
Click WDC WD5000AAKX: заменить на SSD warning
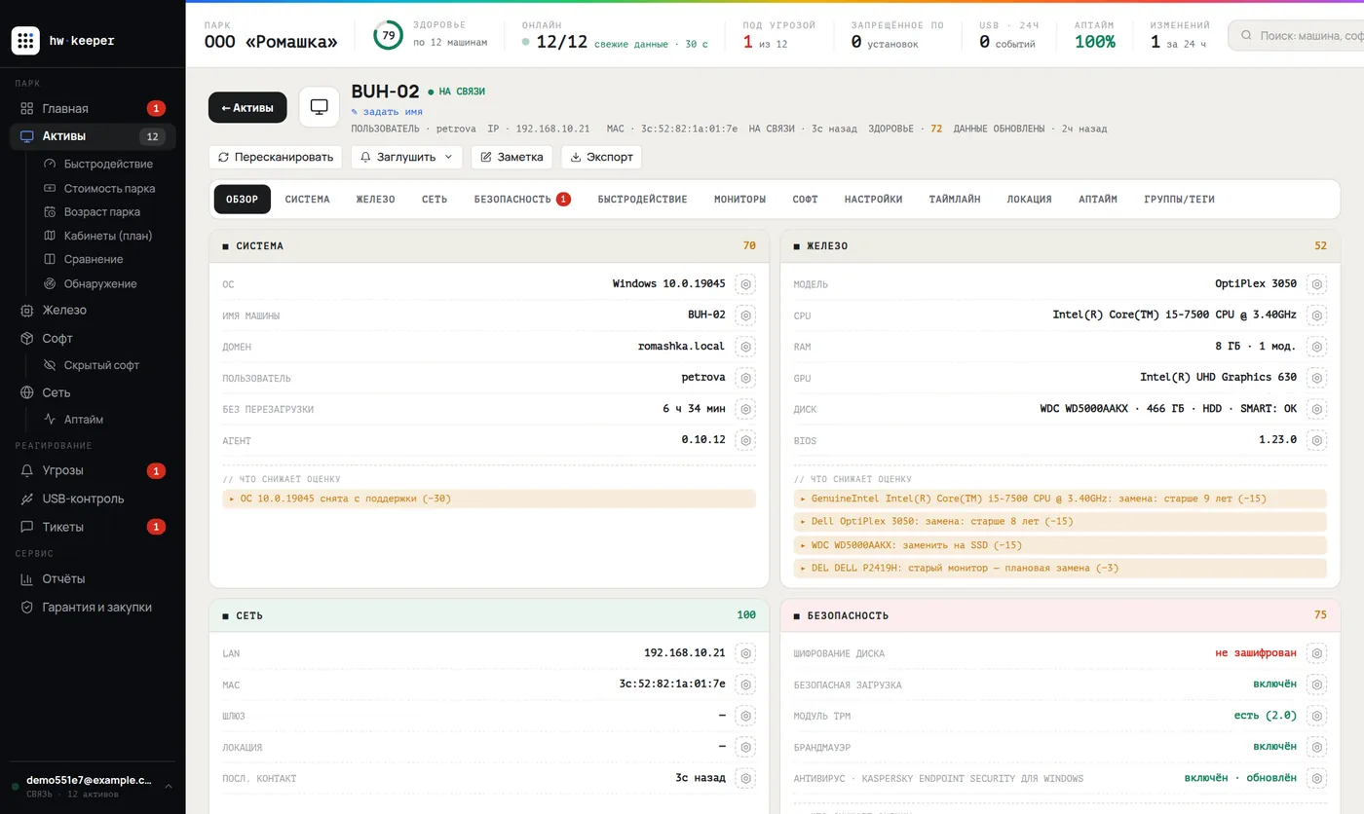pos(1060,545)
